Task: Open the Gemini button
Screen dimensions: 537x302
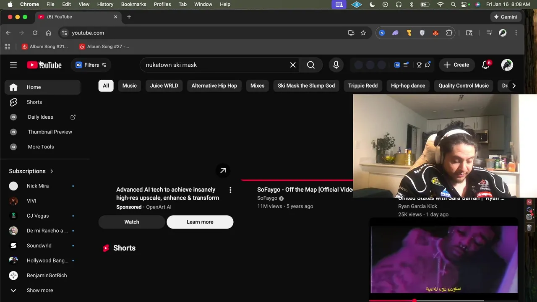Action: [x=505, y=17]
